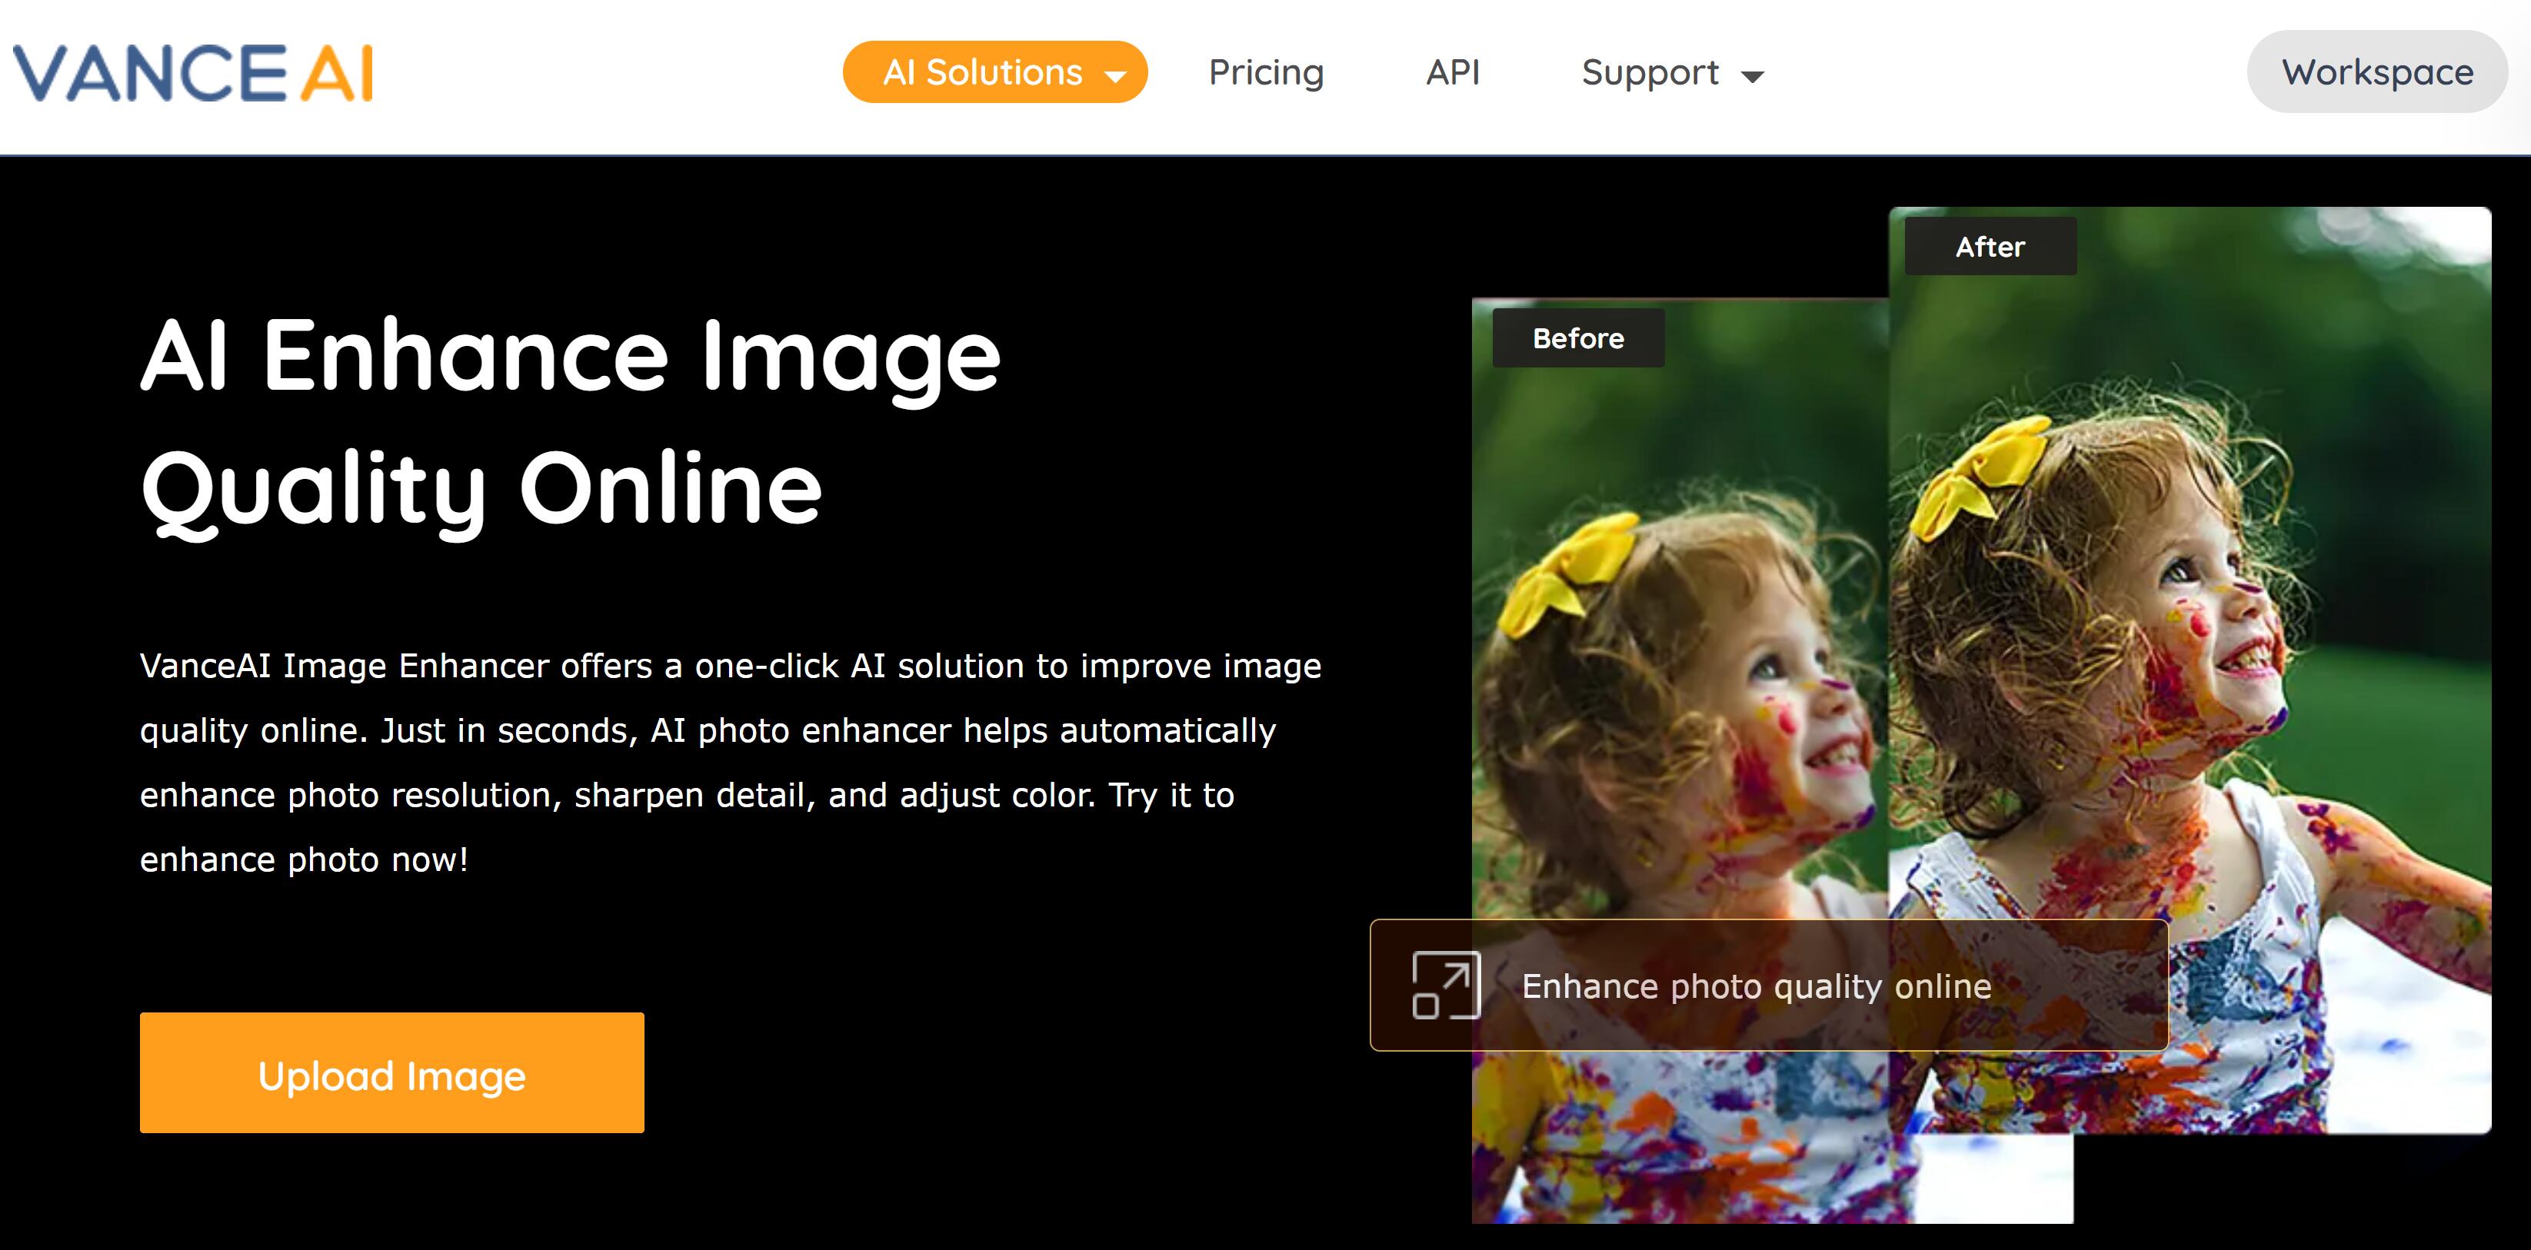The height and width of the screenshot is (1250, 2531).
Task: Open the Workspace button
Action: (2376, 71)
